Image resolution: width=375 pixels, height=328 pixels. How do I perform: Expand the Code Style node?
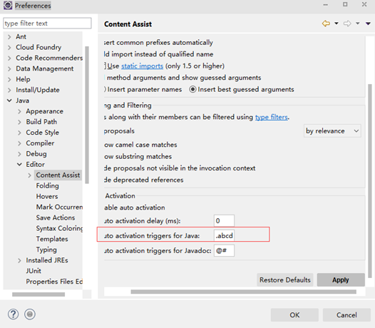19,133
